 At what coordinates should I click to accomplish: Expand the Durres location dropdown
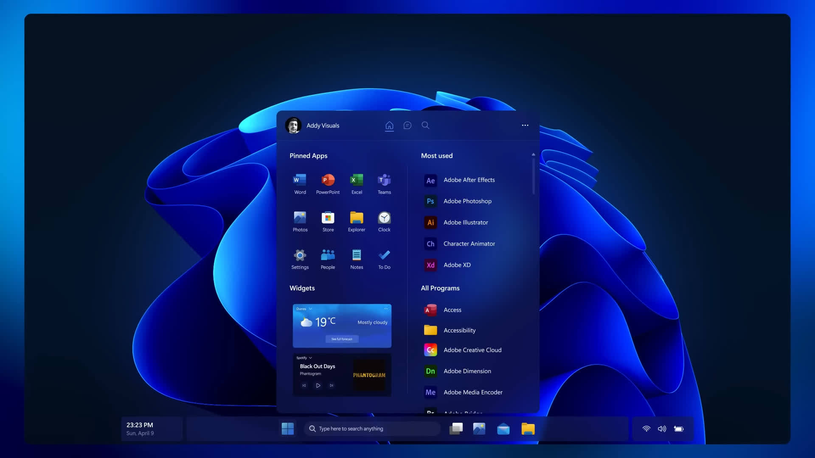310,309
